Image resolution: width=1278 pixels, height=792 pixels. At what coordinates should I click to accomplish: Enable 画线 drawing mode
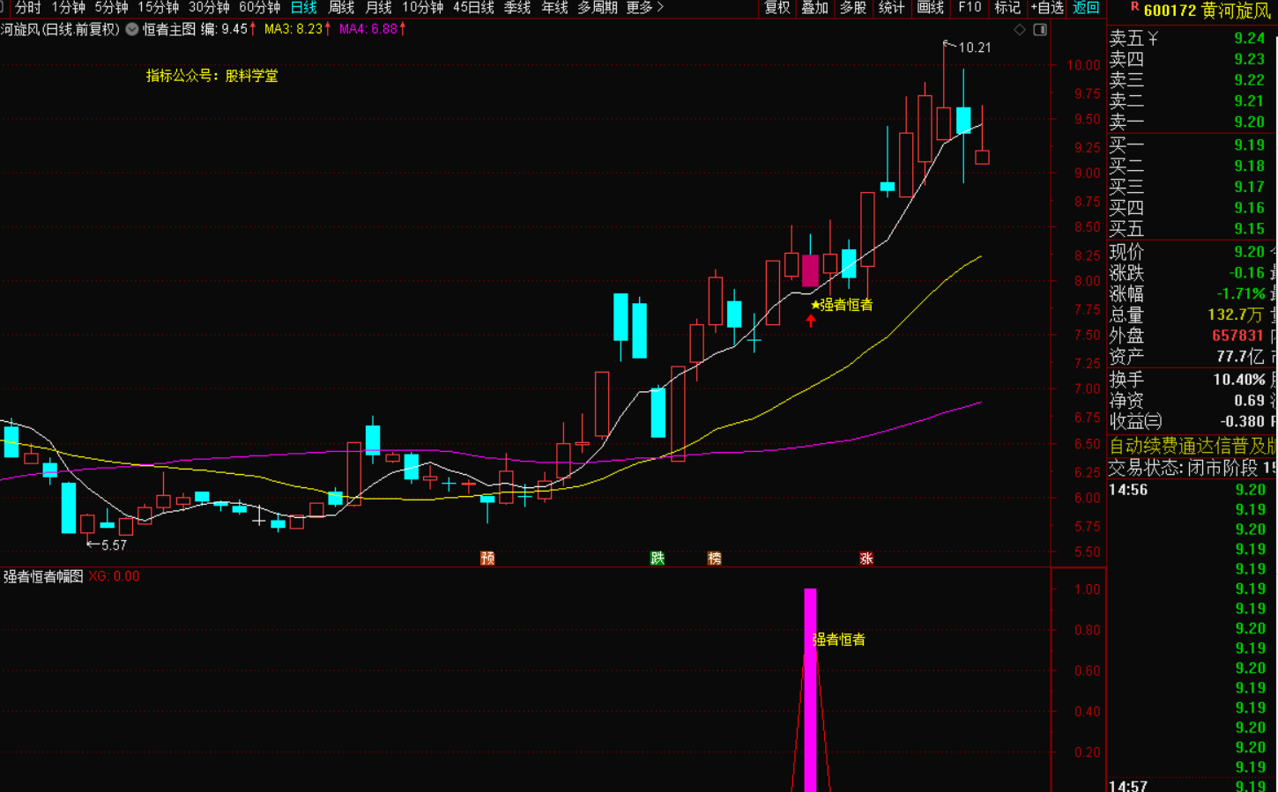click(x=931, y=8)
